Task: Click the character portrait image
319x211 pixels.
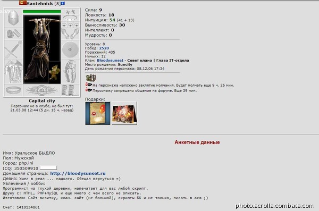Action: pos(42,49)
